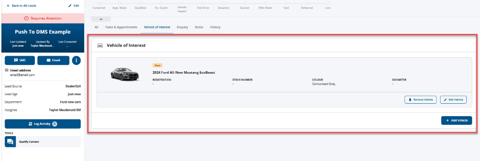Go back to All Leads

(x=21, y=6)
